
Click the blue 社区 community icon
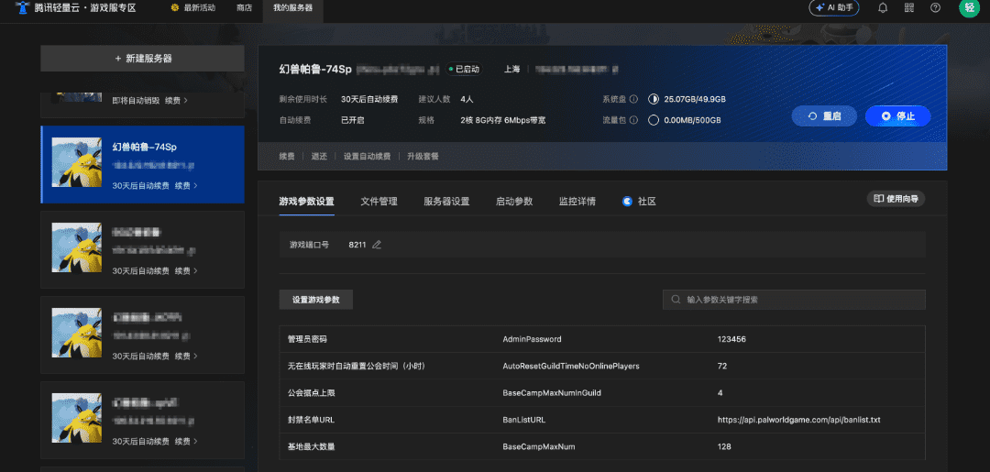click(x=628, y=202)
